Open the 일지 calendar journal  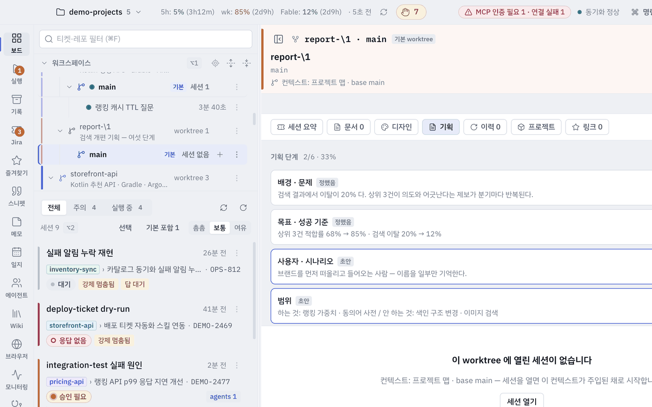pyautogui.click(x=17, y=258)
